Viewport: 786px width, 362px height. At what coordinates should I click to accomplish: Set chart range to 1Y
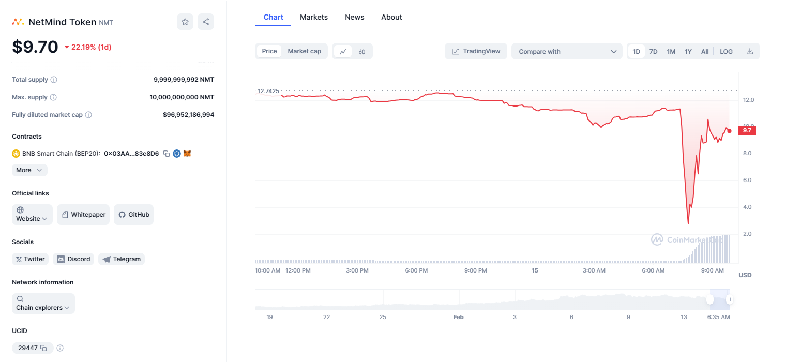point(688,51)
